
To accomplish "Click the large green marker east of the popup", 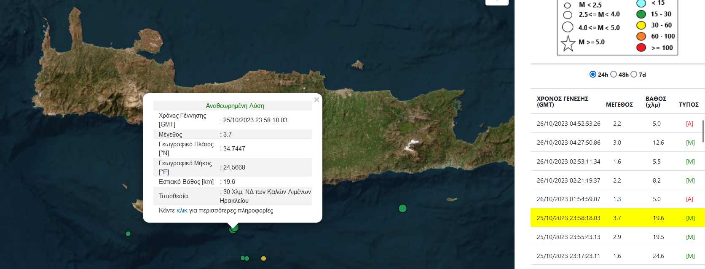I will click(402, 208).
